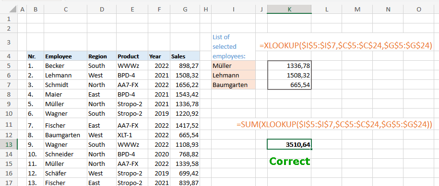The height and width of the screenshot is (186, 439).
Task: Click sales value 1339,58
Action: [x=185, y=164]
